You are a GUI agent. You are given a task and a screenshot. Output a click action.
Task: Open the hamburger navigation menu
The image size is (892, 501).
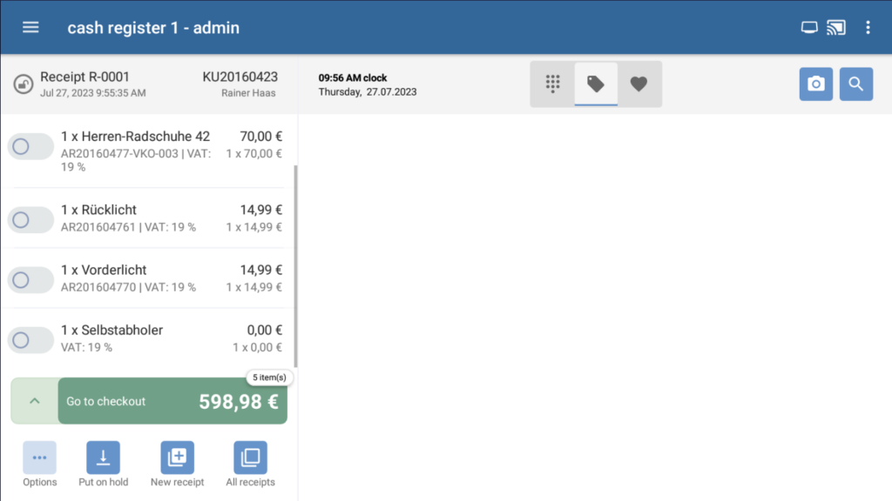(30, 27)
